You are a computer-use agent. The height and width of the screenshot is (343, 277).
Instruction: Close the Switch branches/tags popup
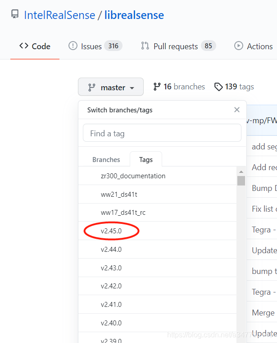(237, 110)
